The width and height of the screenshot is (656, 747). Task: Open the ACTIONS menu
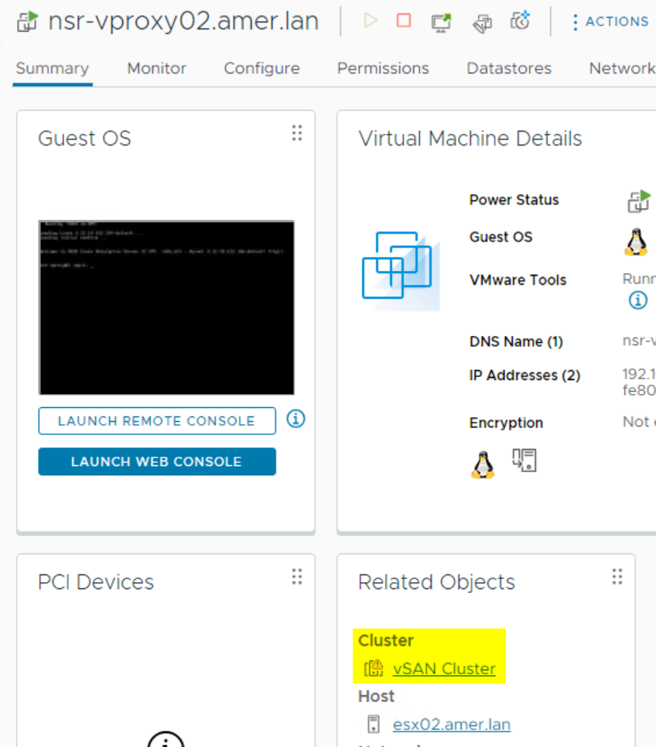point(610,22)
